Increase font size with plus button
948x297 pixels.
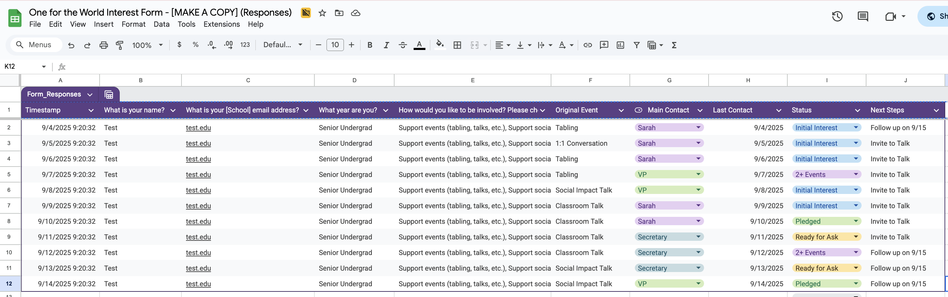click(352, 45)
